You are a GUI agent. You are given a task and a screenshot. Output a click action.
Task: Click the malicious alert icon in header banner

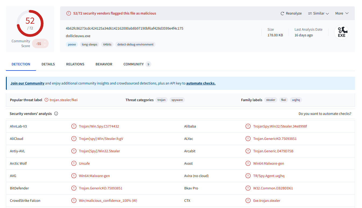point(69,13)
